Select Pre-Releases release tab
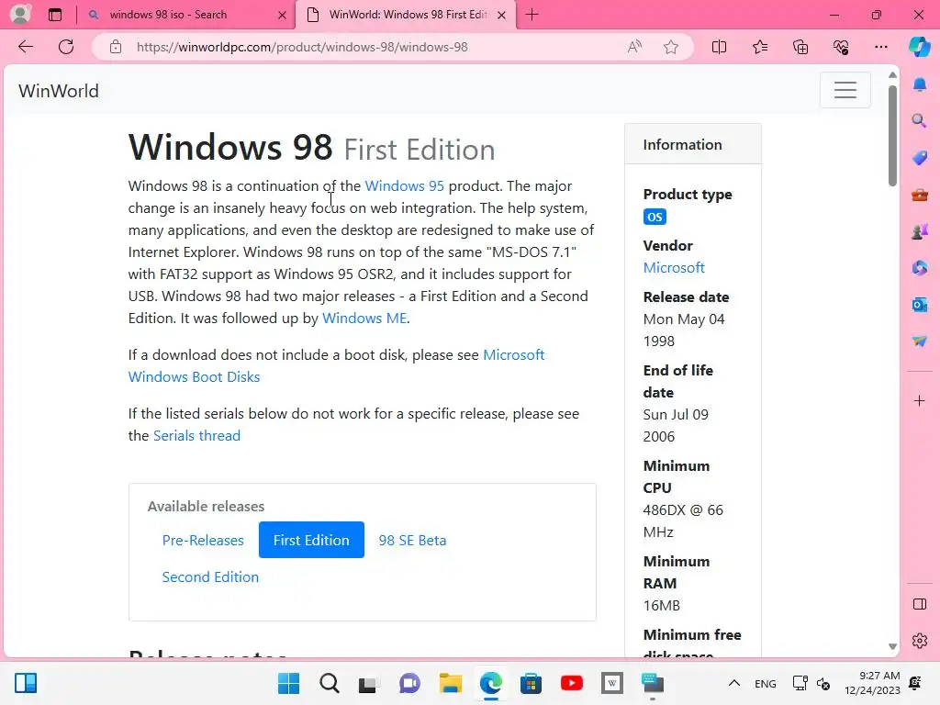The width and height of the screenshot is (940, 705). (203, 540)
